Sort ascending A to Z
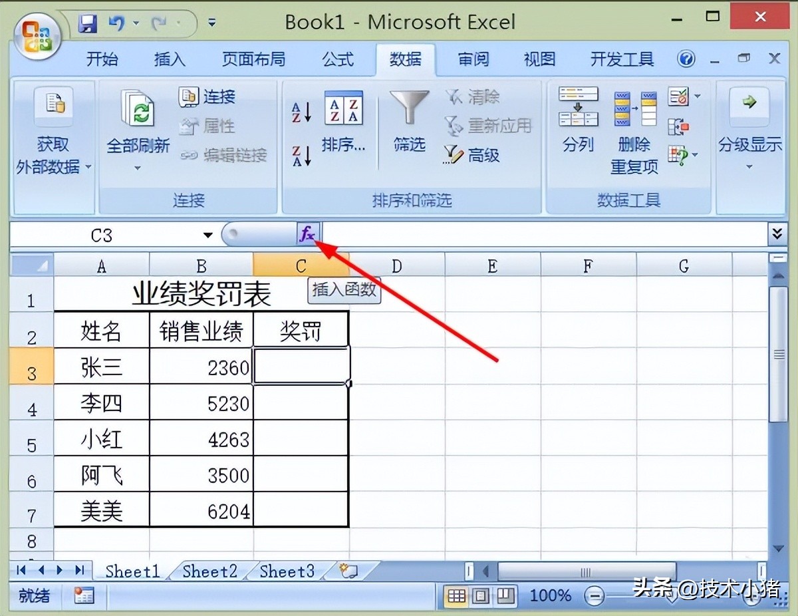798x616 pixels. click(x=301, y=111)
